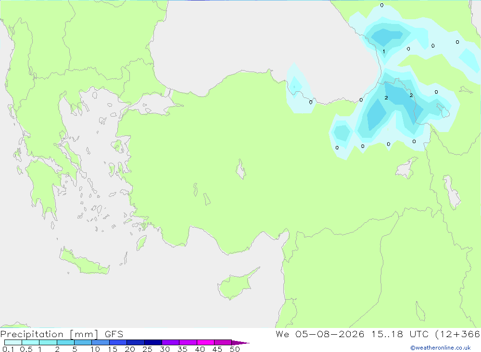Click the legend label '0.5'

26,349
